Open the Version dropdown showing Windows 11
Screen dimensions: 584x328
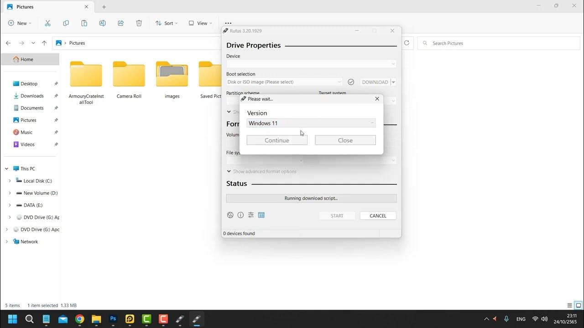pos(311,123)
